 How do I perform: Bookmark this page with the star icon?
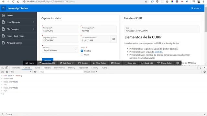coord(146,2)
